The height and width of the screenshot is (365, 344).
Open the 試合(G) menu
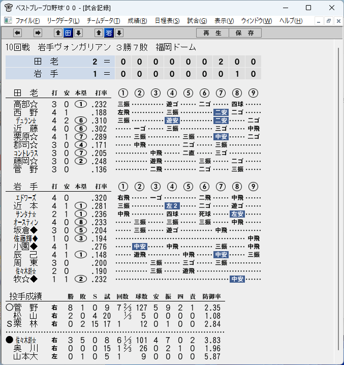[x=197, y=21]
